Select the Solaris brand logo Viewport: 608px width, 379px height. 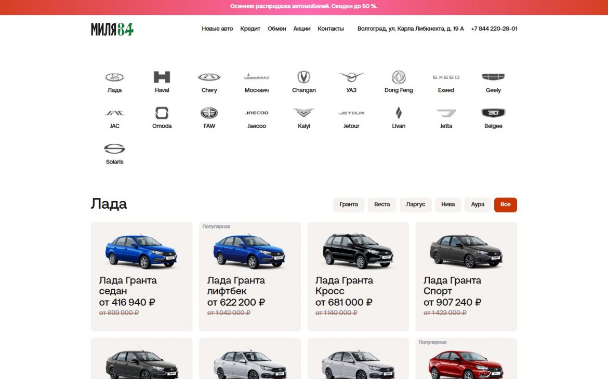pyautogui.click(x=114, y=148)
